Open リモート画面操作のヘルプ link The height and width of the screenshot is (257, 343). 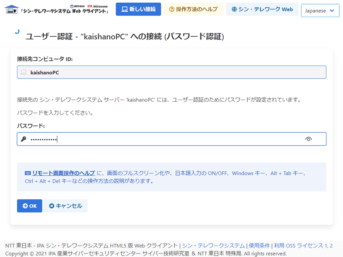coord(64,173)
